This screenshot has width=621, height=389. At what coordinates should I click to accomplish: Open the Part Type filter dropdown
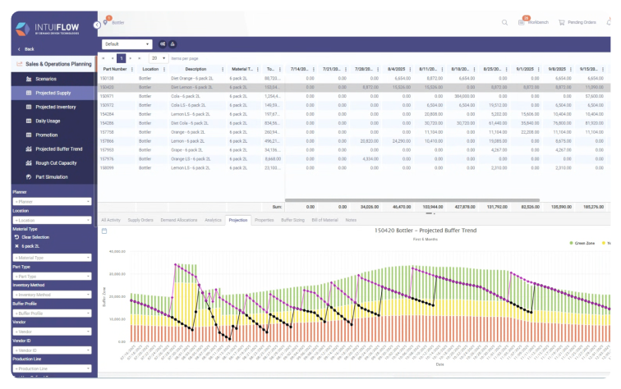click(52, 277)
